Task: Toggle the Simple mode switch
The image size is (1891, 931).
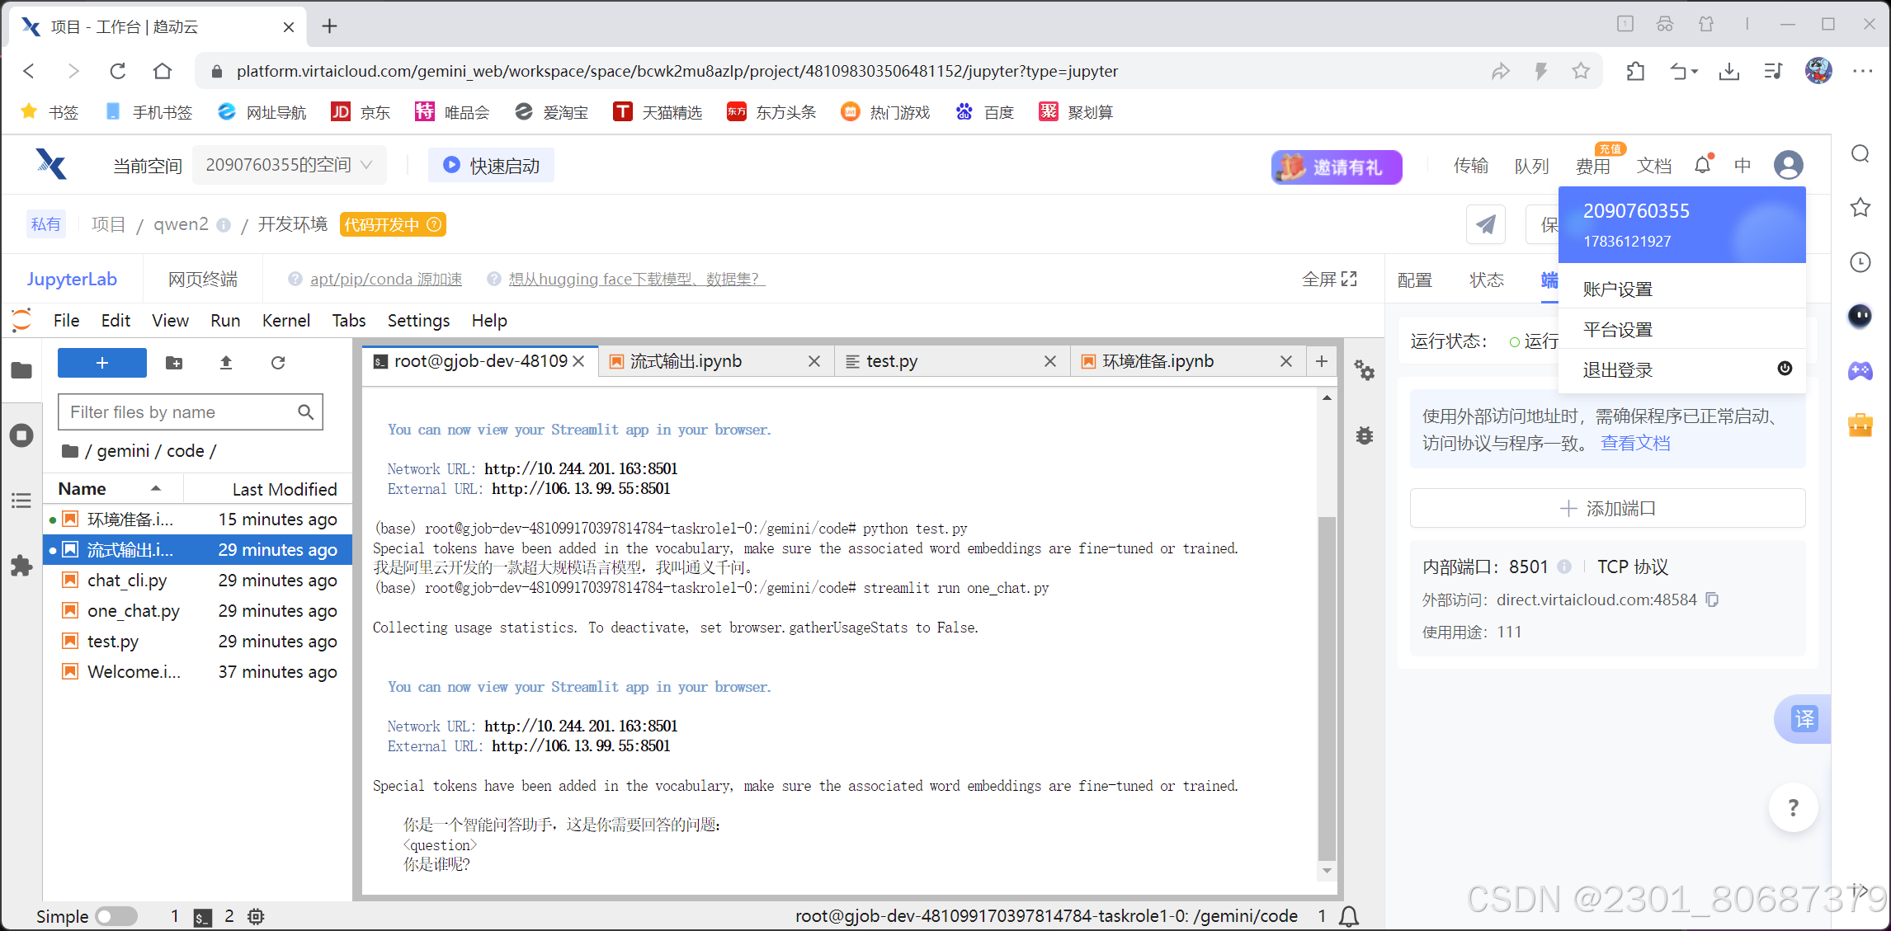Action: pos(116,916)
